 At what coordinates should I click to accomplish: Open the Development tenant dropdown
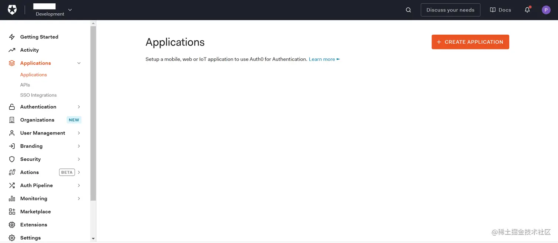[x=69, y=10]
